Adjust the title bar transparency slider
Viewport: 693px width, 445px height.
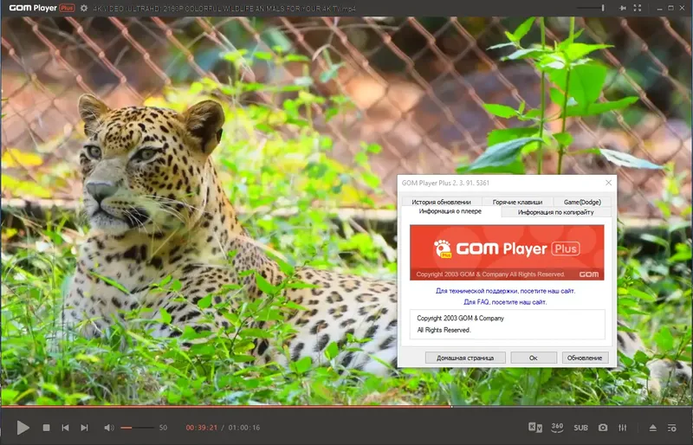pos(591,8)
